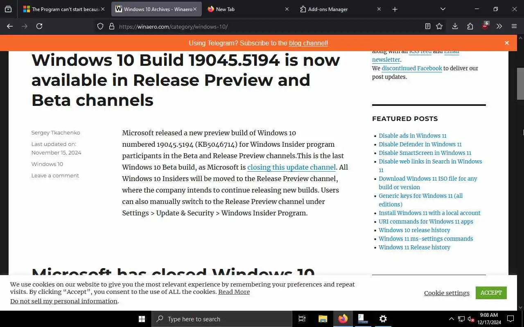Open muted volume tray icon

click(x=471, y=319)
